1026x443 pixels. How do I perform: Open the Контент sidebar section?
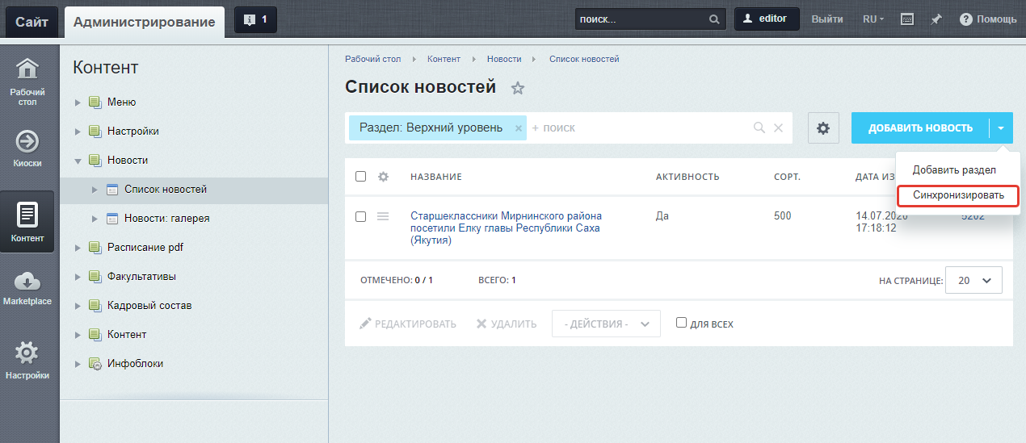tap(27, 222)
